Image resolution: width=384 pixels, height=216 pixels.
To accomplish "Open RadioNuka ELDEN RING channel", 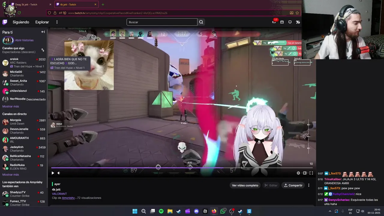I will (x=24, y=167).
